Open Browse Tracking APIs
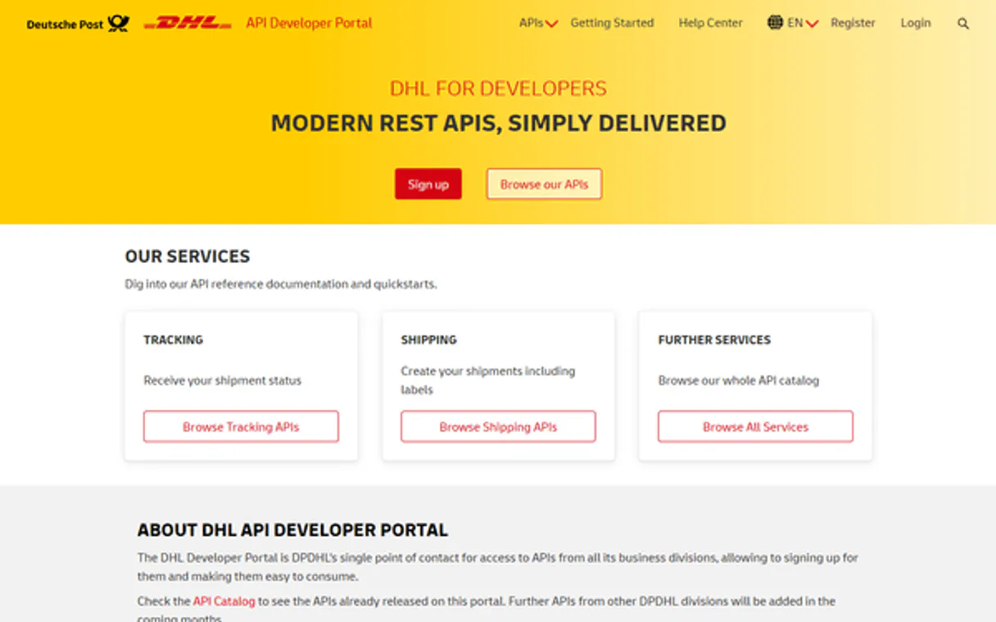Viewport: 996px width, 622px height. tap(241, 426)
